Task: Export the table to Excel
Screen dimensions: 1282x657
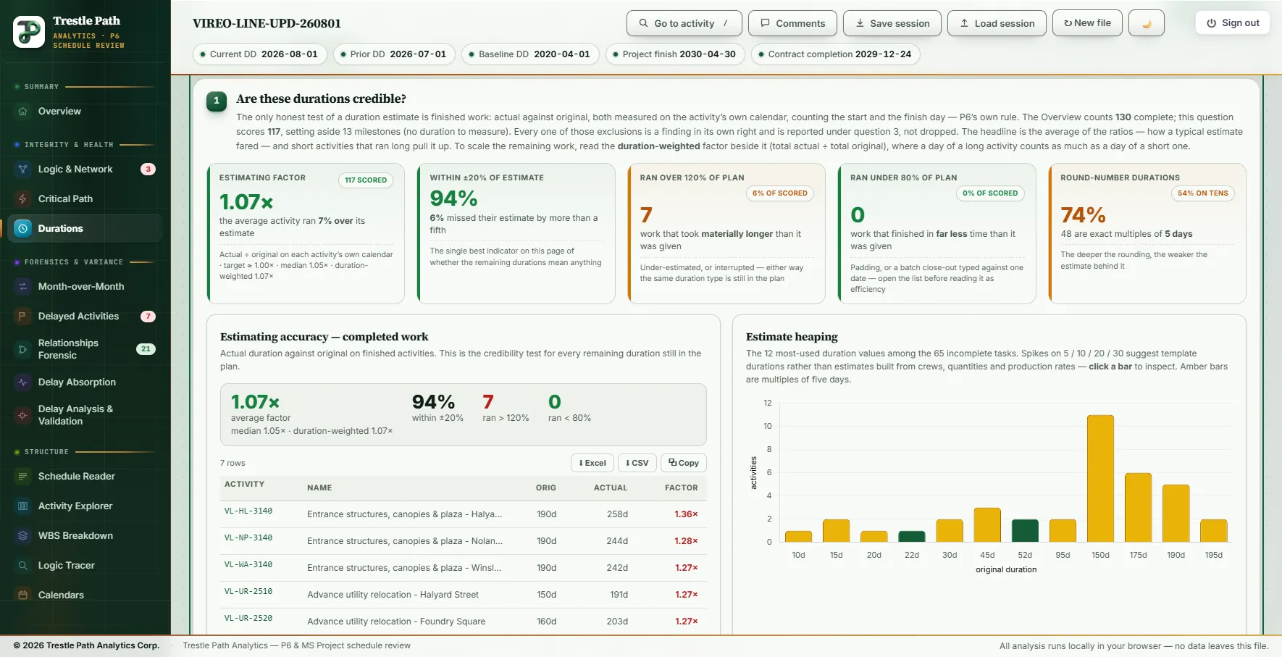Action: [x=592, y=463]
